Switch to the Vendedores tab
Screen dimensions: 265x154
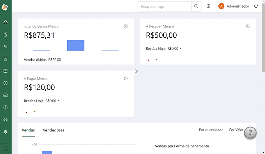54,130
